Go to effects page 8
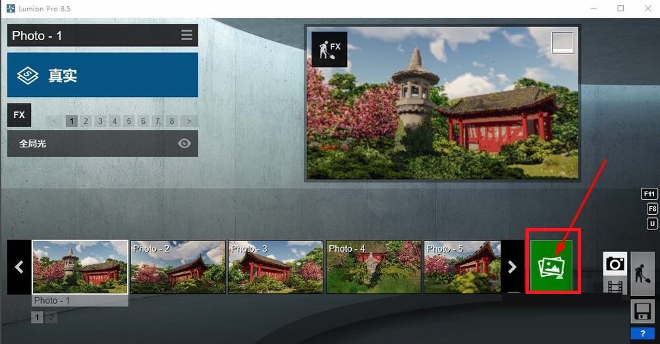 point(172,121)
